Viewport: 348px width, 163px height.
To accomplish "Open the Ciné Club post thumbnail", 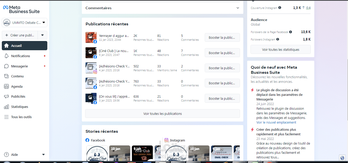I will [91, 53].
